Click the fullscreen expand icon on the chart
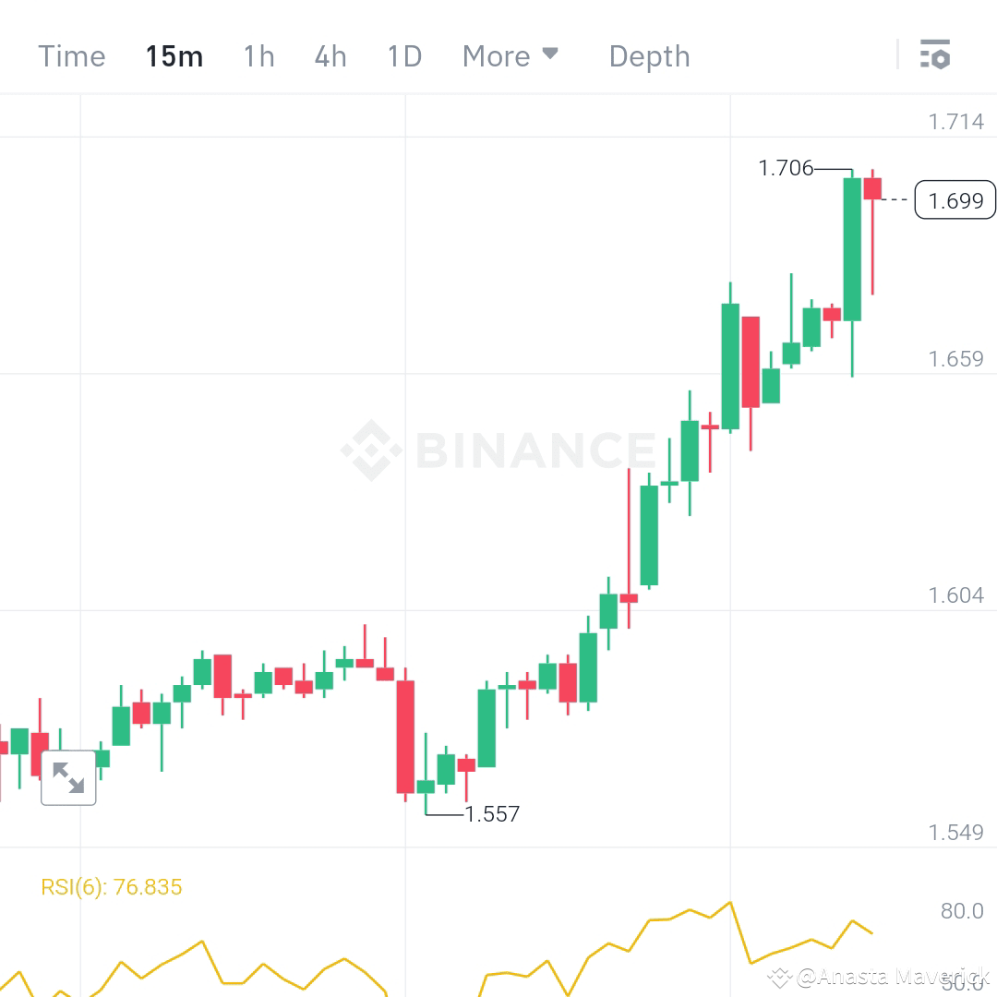Viewport: 997px width, 997px height. pos(68,776)
